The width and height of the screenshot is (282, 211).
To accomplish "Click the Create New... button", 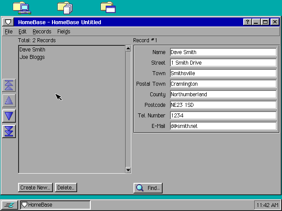I will coord(35,188).
